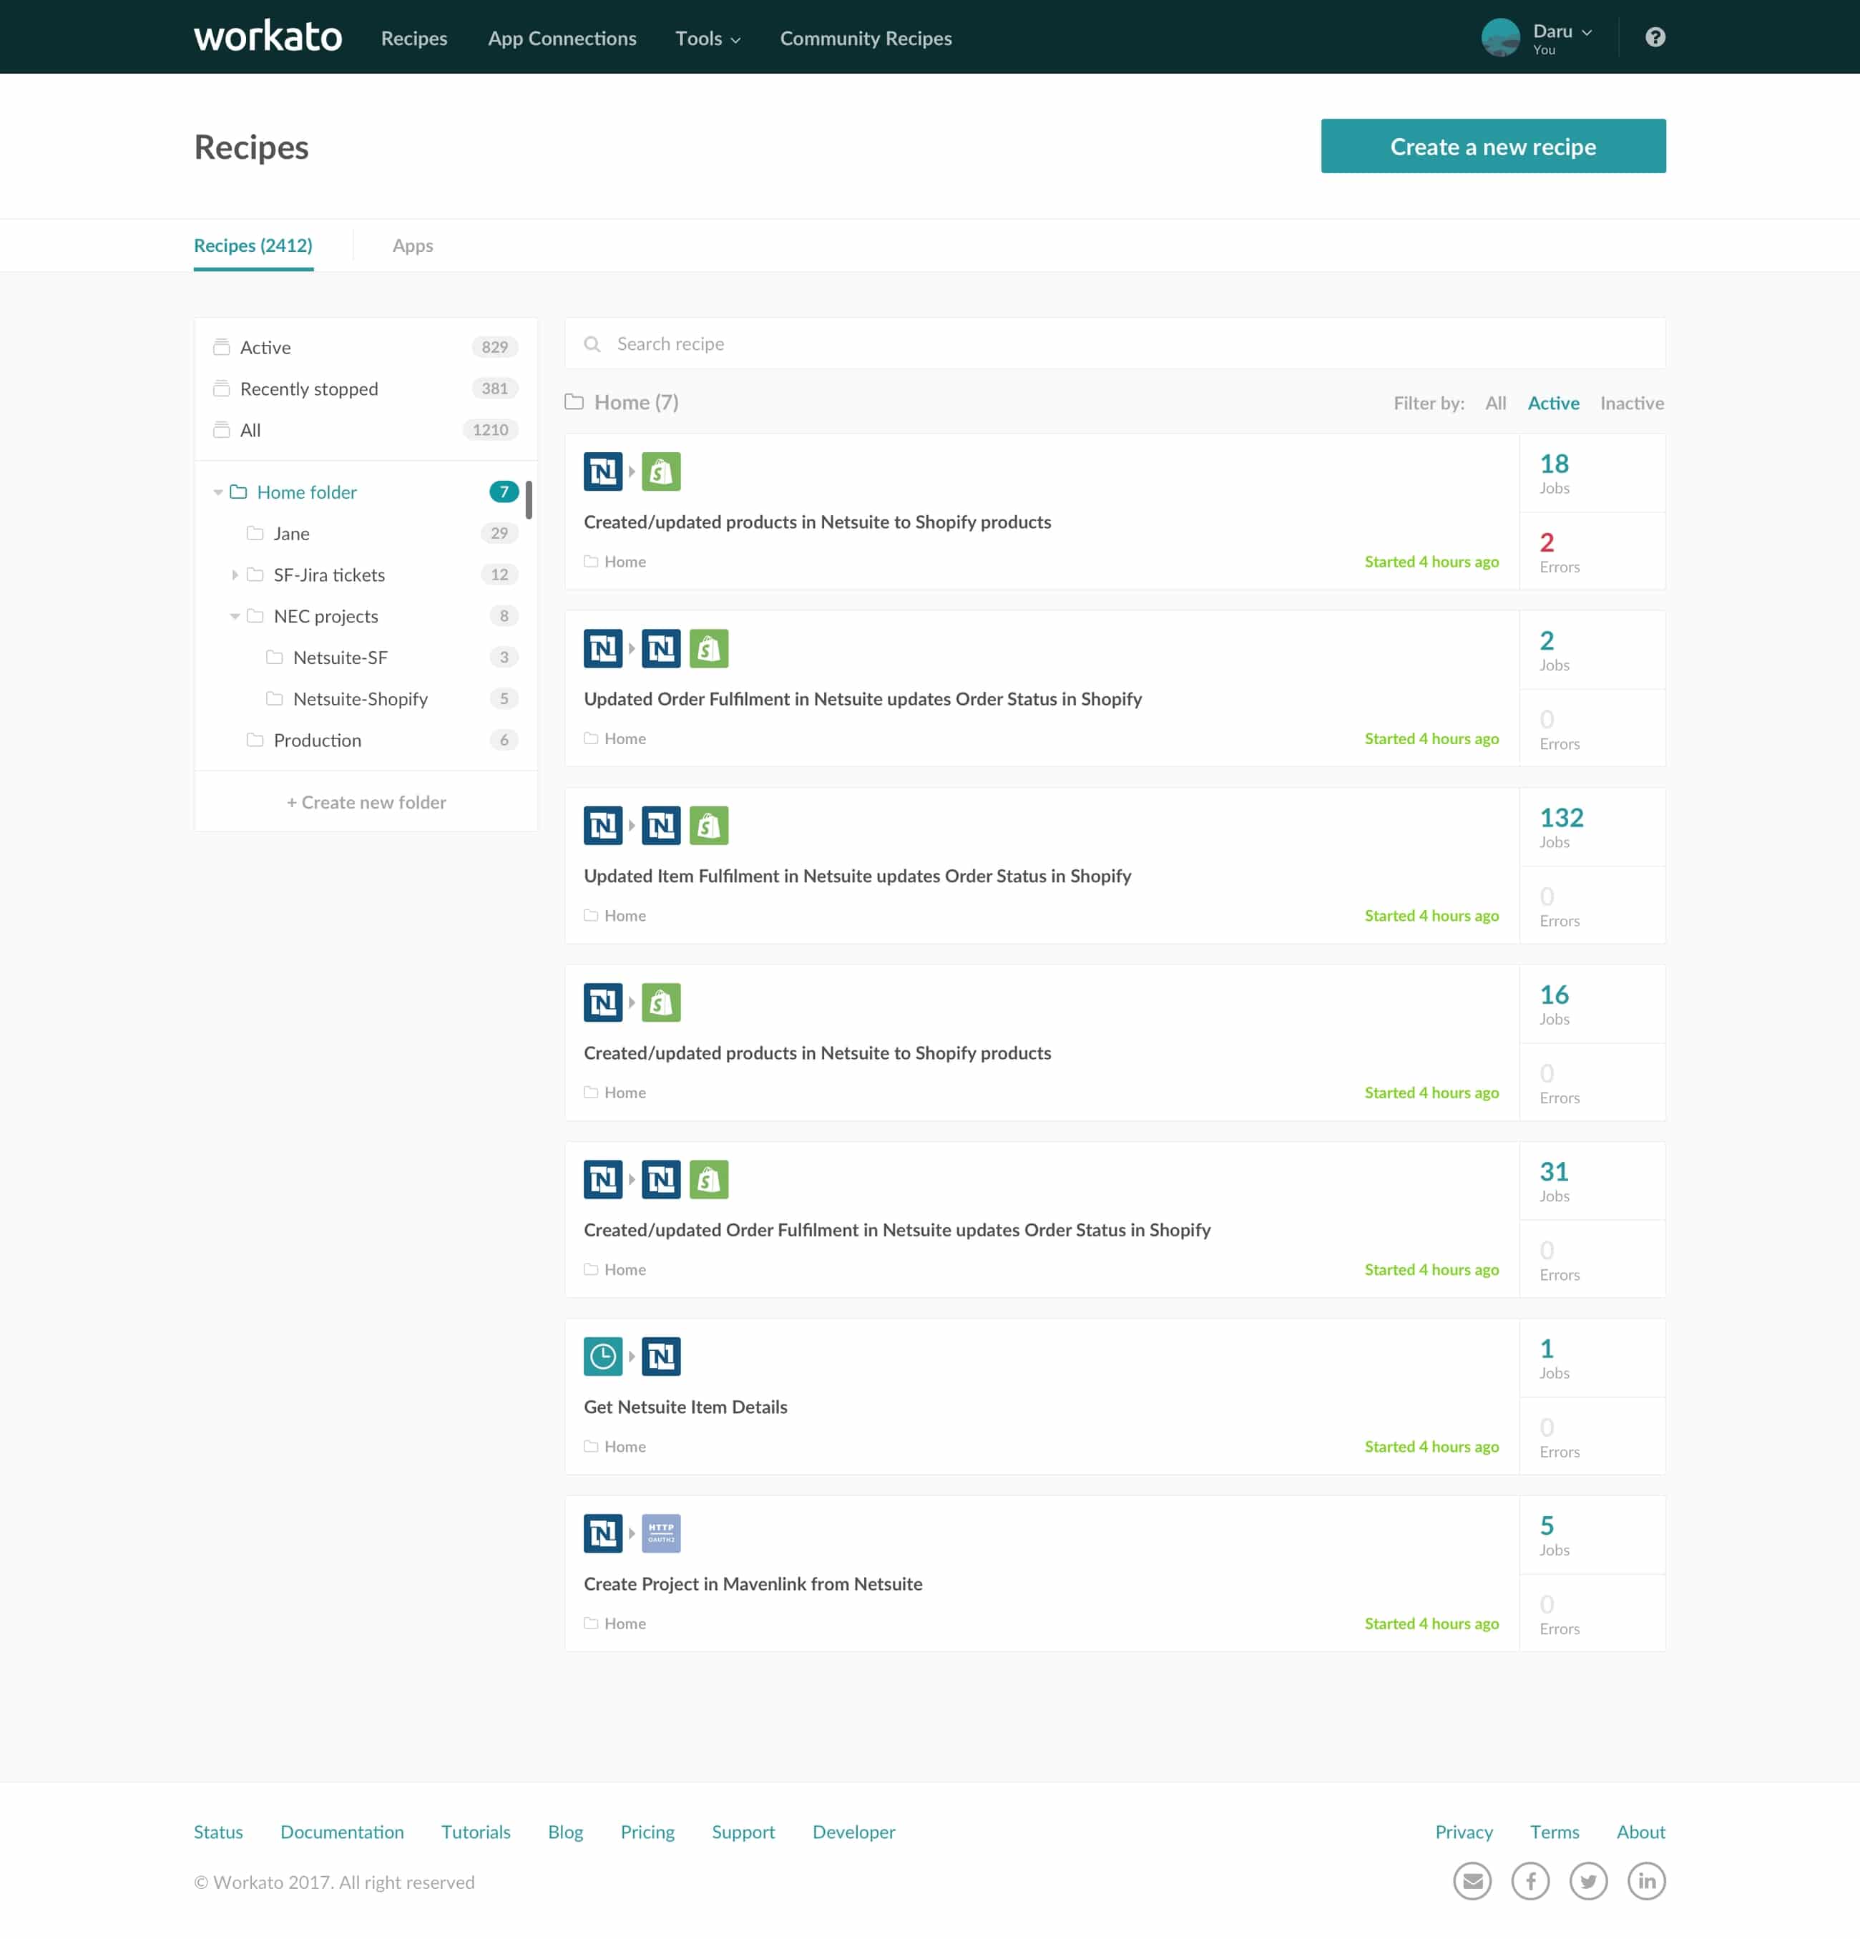The height and width of the screenshot is (1939, 1860).
Task: Select the Active filter option
Action: coord(1553,403)
